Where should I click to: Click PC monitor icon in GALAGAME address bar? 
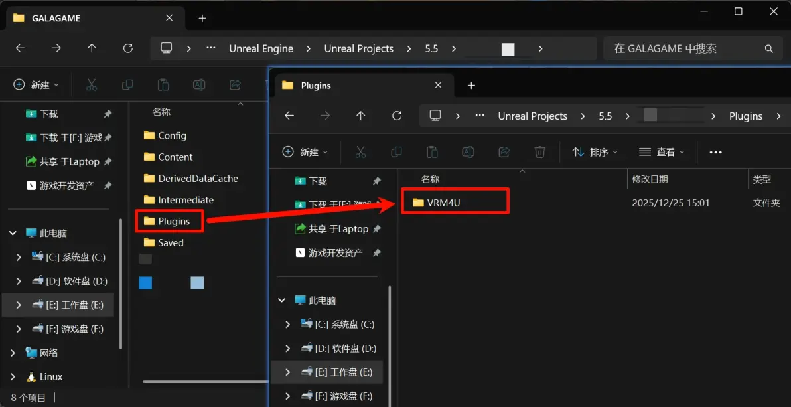(166, 48)
